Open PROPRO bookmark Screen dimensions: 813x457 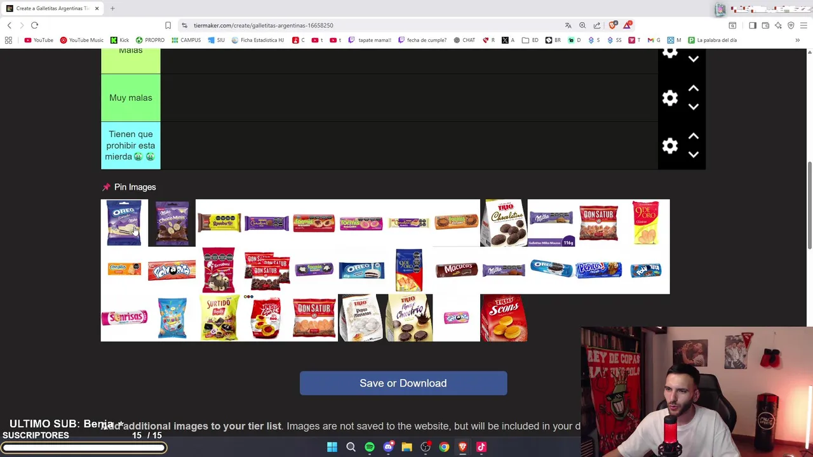tap(150, 40)
